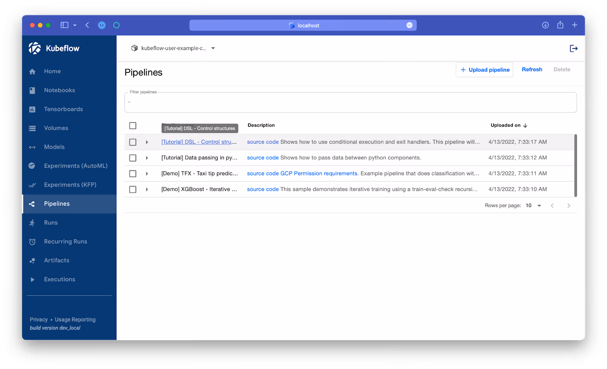Open Artifacts in the sidebar menu
The width and height of the screenshot is (607, 369).
click(x=69, y=261)
